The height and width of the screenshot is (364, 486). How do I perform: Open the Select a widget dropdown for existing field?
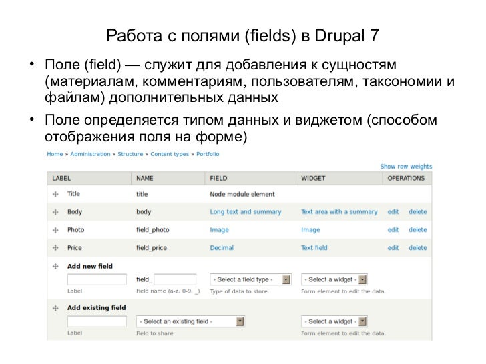(334, 321)
